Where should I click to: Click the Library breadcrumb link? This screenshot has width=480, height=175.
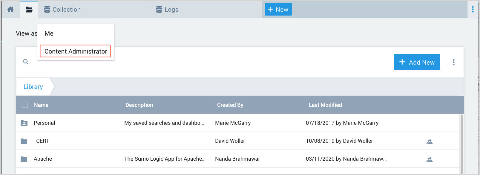pos(33,87)
